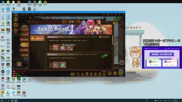Click the scroll reward in 累计登录1天
This screenshot has height=102, width=182.
tap(56, 65)
